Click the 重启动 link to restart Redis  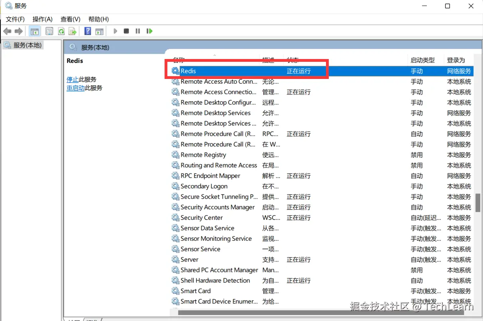pyautogui.click(x=76, y=88)
